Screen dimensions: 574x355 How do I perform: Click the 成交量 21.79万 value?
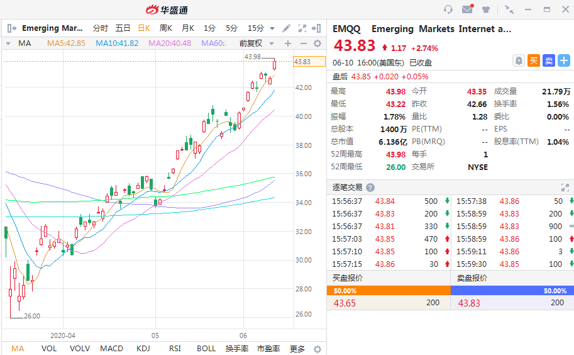tap(556, 92)
